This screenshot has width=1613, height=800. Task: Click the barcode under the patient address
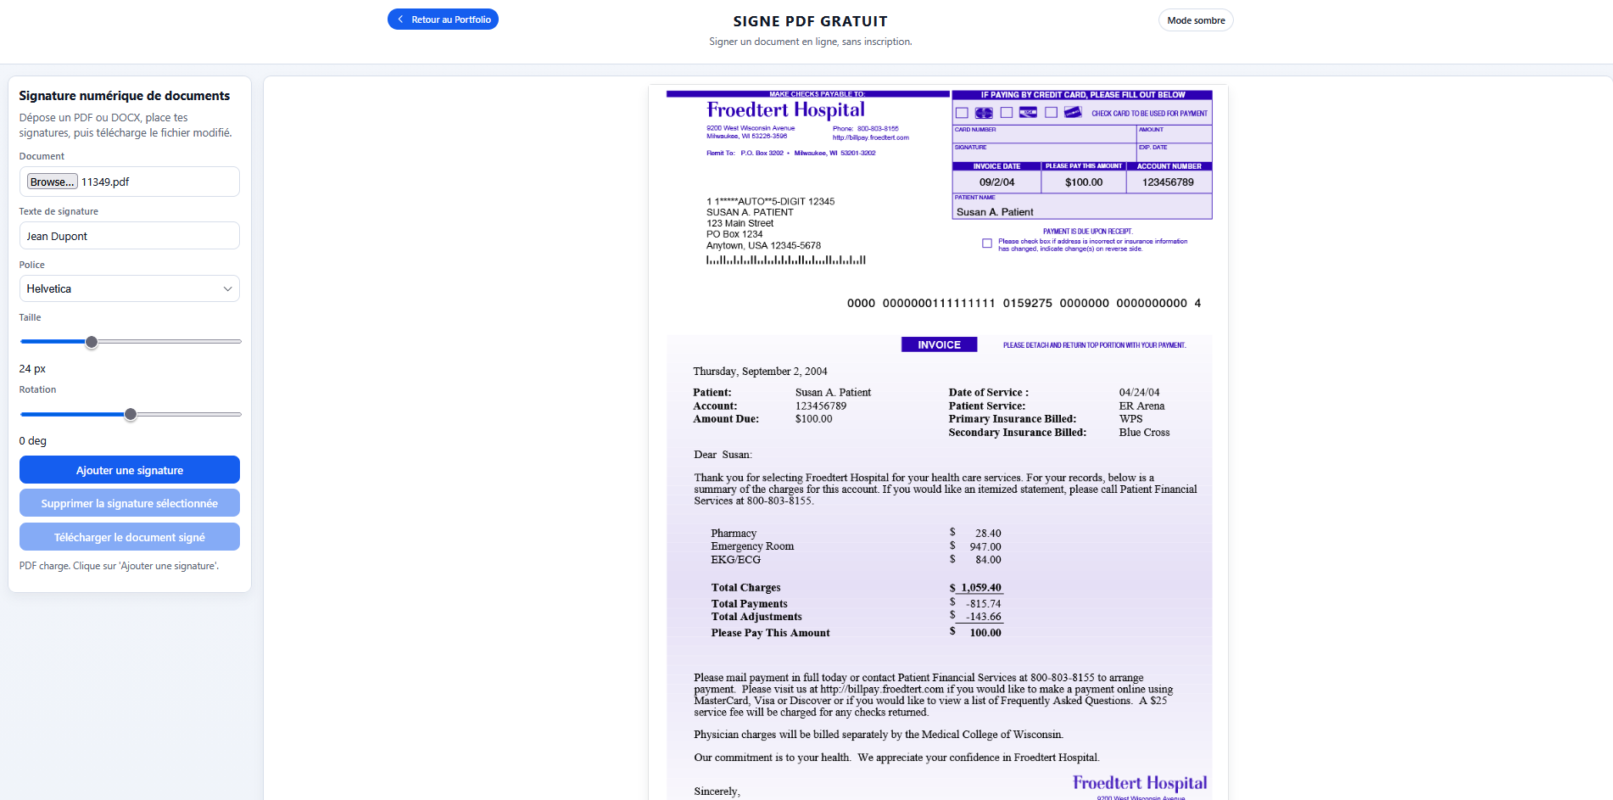(x=785, y=260)
